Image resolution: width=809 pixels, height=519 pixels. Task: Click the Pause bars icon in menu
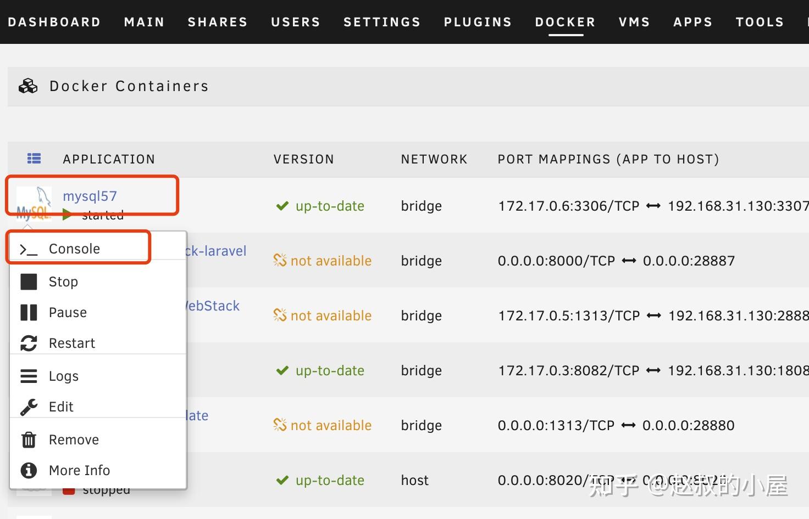pos(29,313)
